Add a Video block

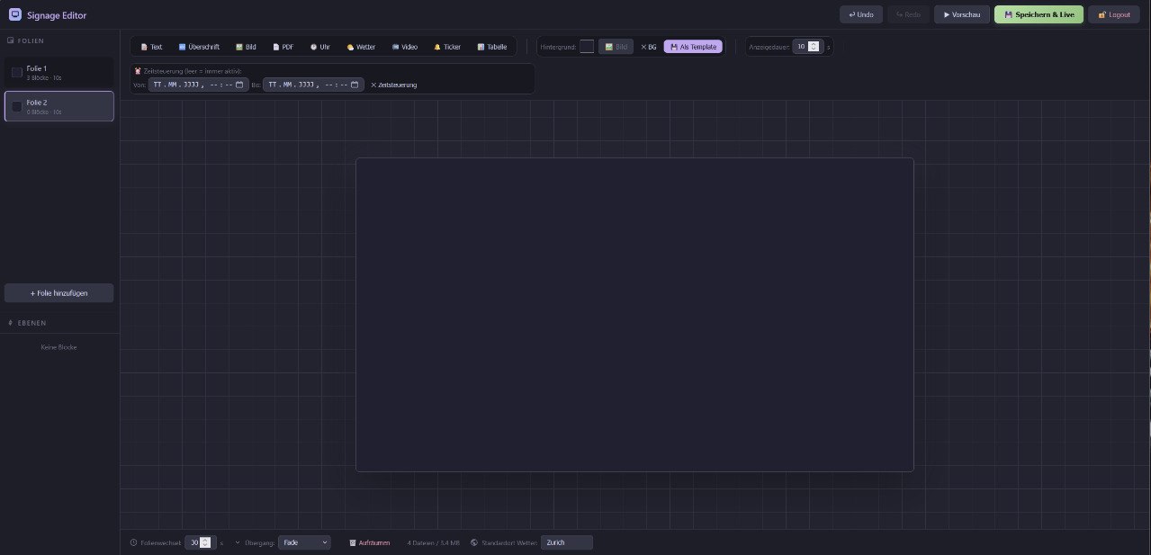pyautogui.click(x=405, y=47)
